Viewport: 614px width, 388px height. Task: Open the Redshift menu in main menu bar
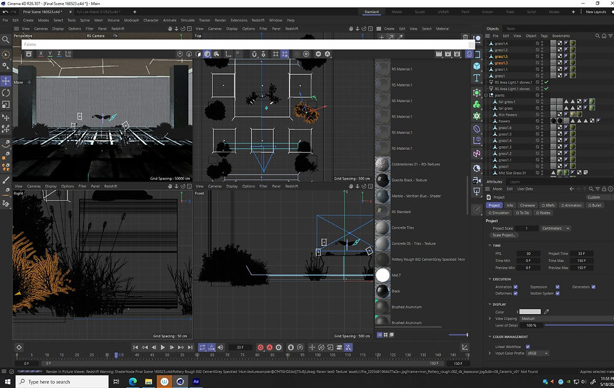click(x=258, y=21)
